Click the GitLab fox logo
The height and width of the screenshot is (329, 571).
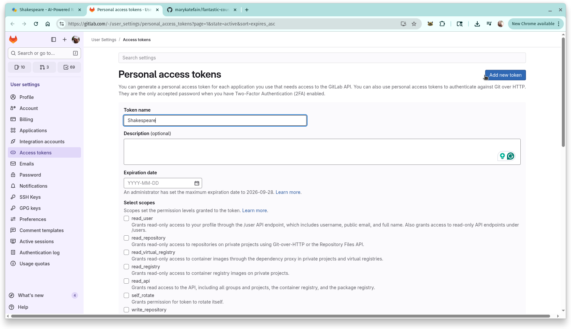point(13,39)
